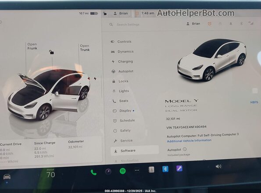
Task: Open the manual info app in the dock
Action: pyautogui.click(x=151, y=170)
